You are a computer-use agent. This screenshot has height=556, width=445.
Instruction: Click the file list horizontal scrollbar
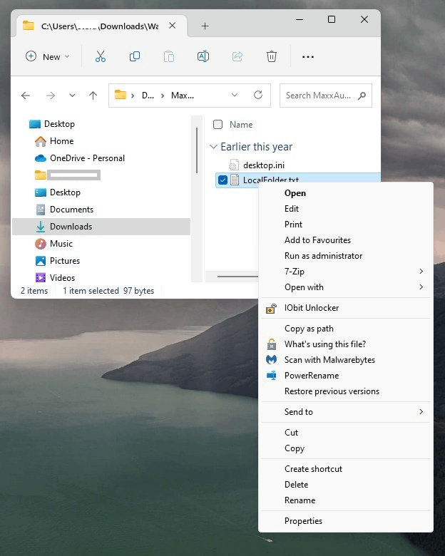[237, 277]
